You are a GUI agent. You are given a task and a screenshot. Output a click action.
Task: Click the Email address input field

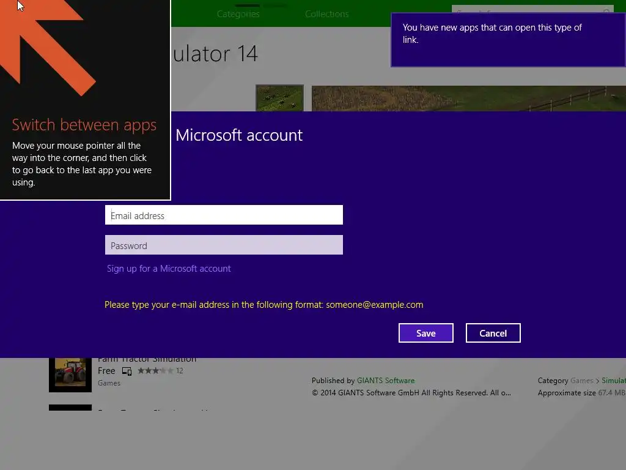click(x=224, y=215)
